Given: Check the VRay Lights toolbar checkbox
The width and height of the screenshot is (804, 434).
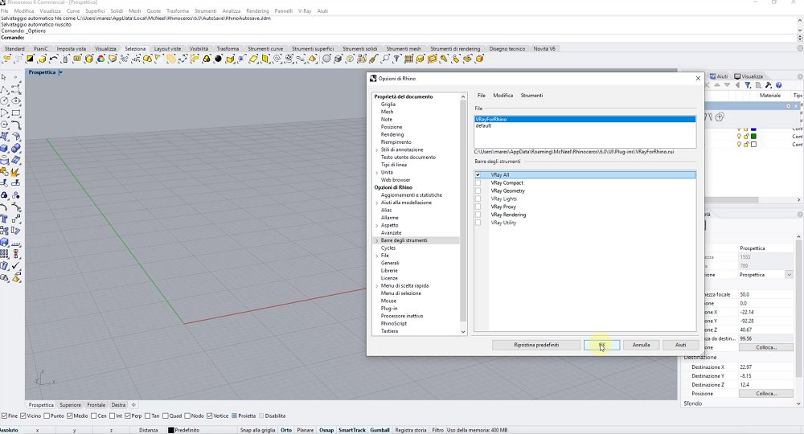Looking at the screenshot, I should [478, 199].
